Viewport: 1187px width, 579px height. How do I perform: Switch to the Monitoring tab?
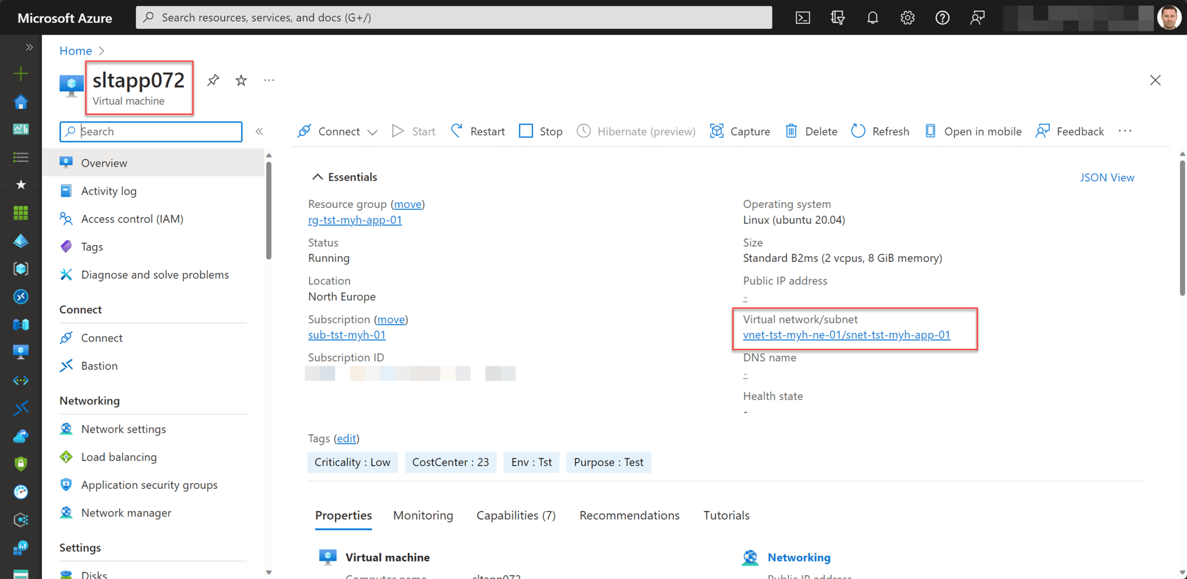click(x=423, y=515)
